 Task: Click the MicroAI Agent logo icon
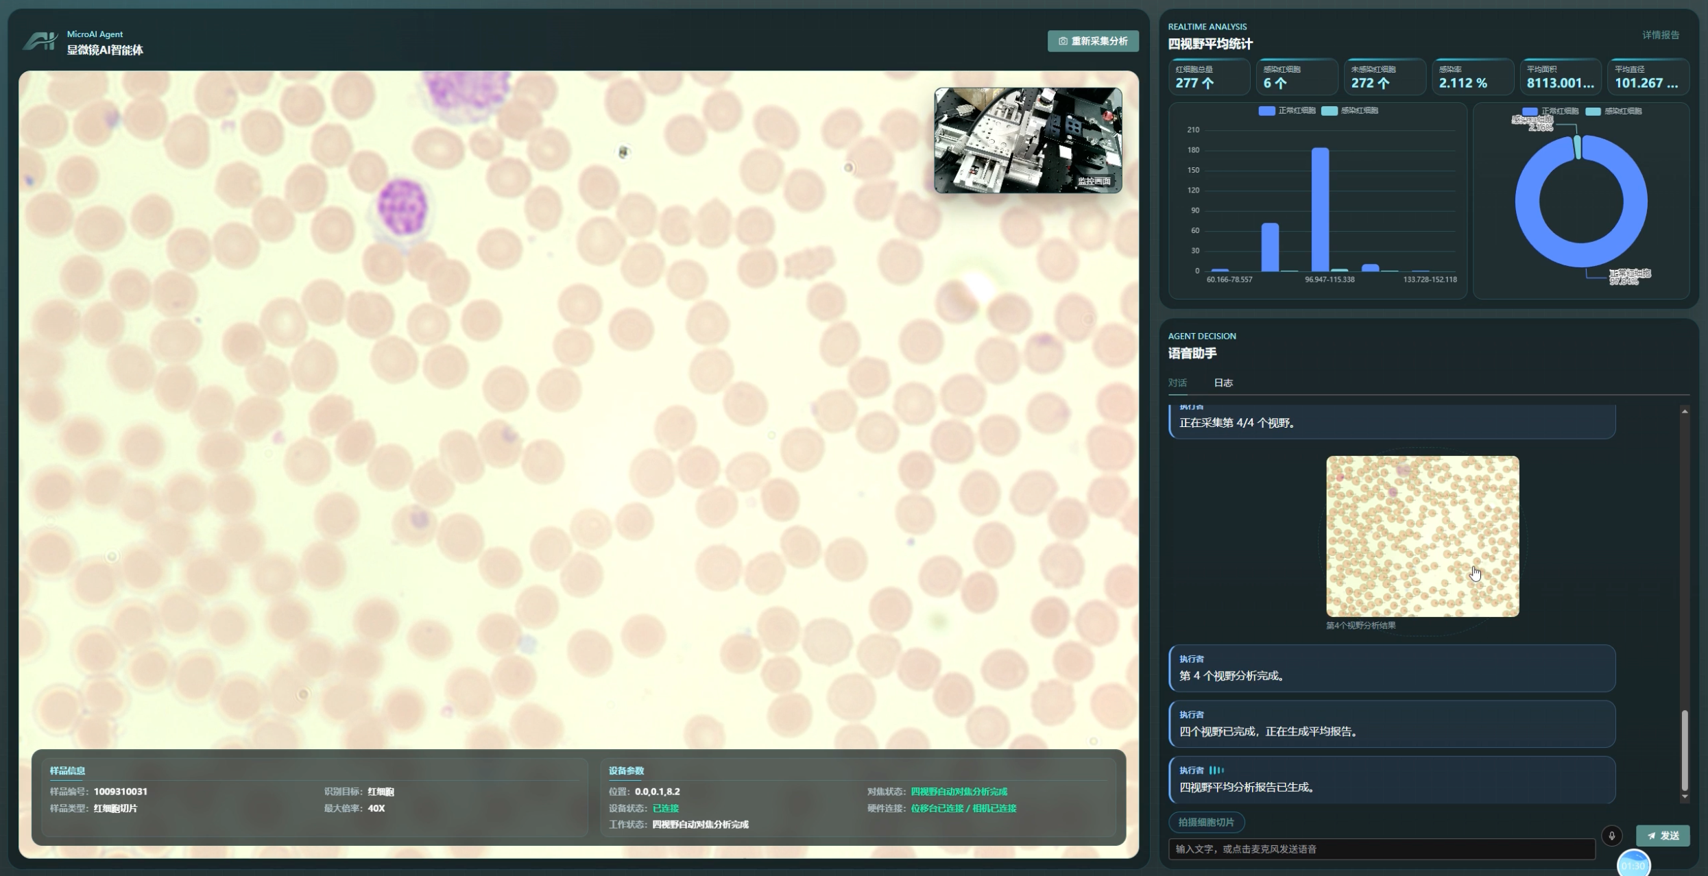(40, 41)
